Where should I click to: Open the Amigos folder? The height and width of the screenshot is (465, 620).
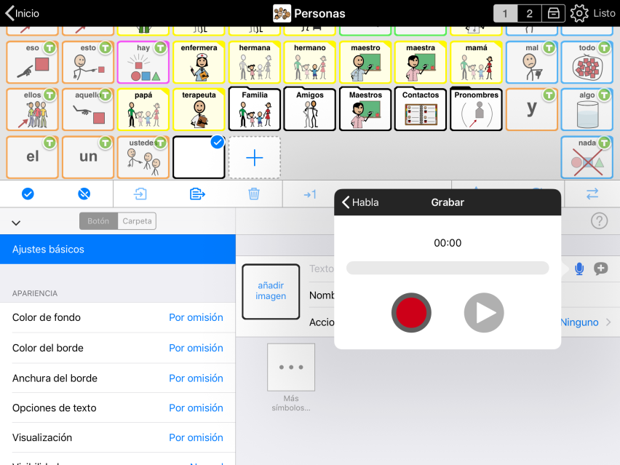[x=309, y=110]
